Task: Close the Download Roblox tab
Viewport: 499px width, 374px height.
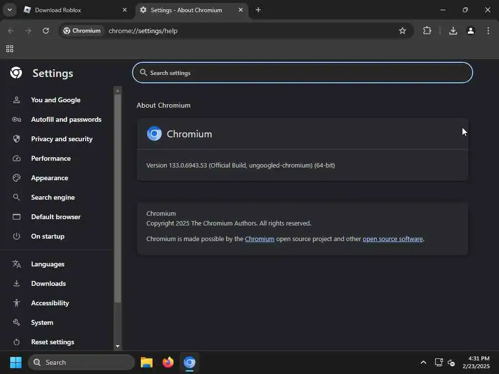Action: [x=125, y=10]
